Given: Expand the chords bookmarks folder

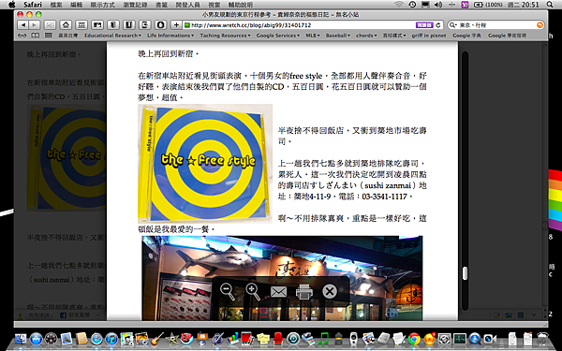Looking at the screenshot, I should (x=366, y=36).
